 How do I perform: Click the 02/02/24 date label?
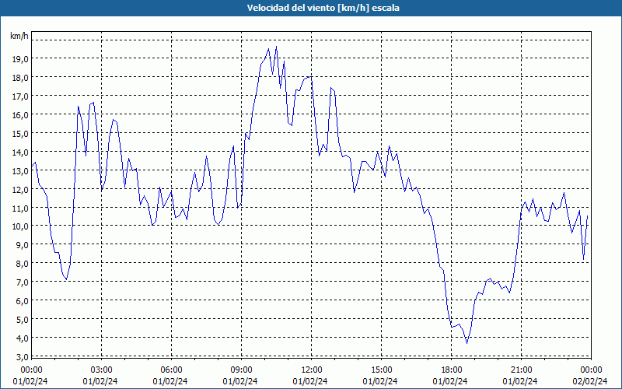click(590, 381)
